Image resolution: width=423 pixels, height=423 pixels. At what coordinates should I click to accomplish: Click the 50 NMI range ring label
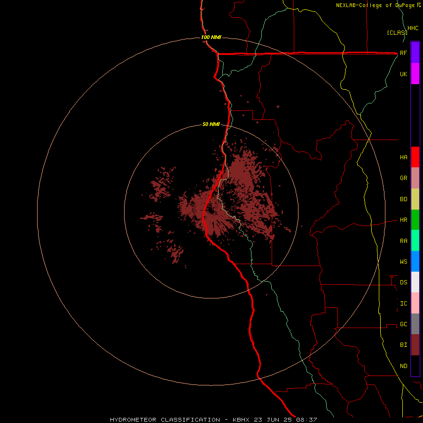point(211,125)
